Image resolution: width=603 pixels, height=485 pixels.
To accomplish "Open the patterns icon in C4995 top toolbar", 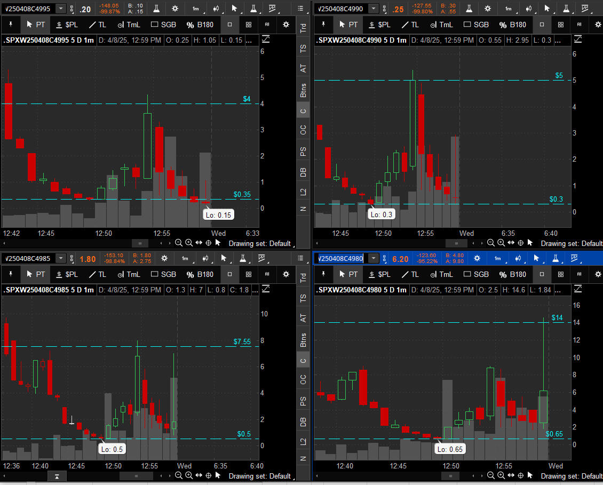I will click(x=272, y=9).
